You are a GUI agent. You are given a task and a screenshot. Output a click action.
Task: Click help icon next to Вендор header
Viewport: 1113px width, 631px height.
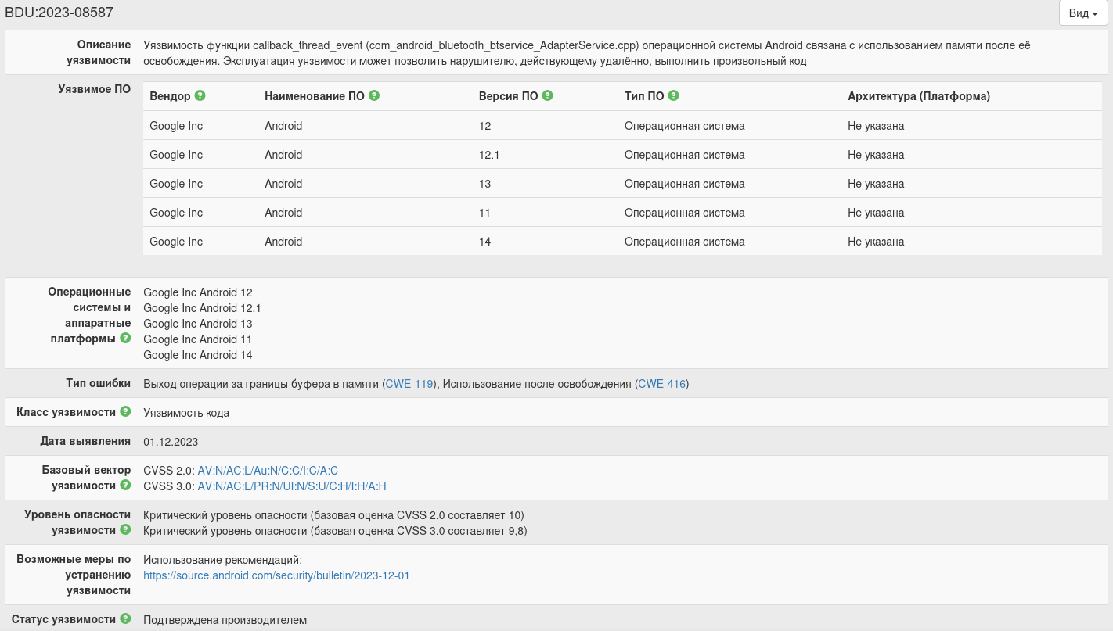pyautogui.click(x=200, y=95)
